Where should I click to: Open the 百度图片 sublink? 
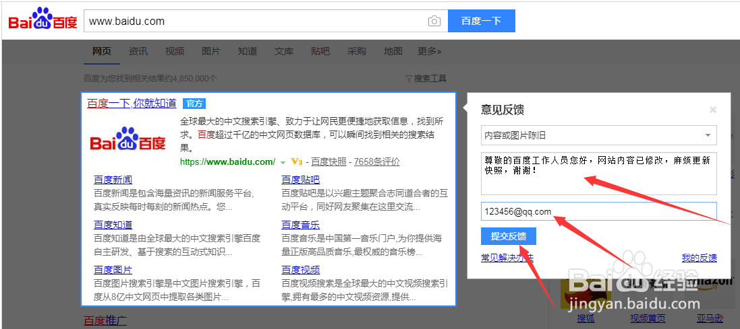[x=113, y=270]
